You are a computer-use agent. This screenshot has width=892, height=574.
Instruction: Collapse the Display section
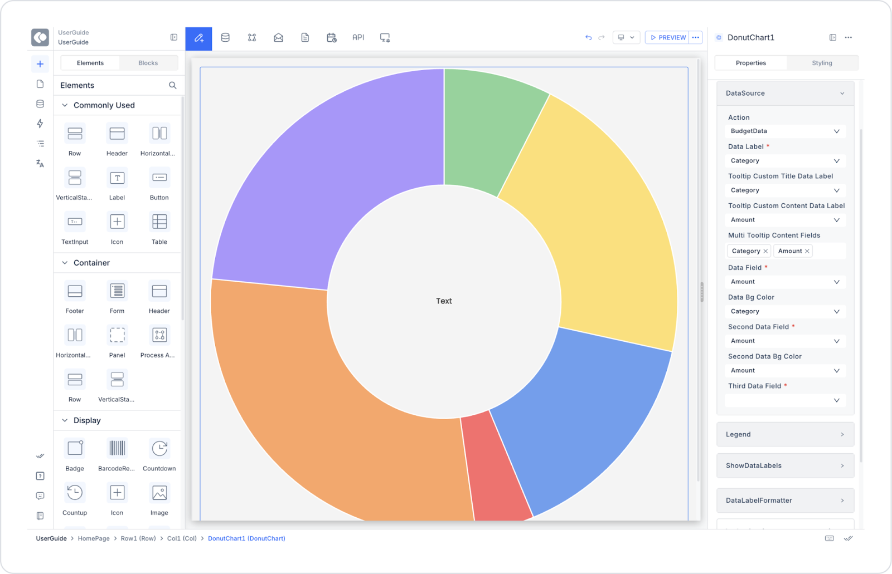65,420
